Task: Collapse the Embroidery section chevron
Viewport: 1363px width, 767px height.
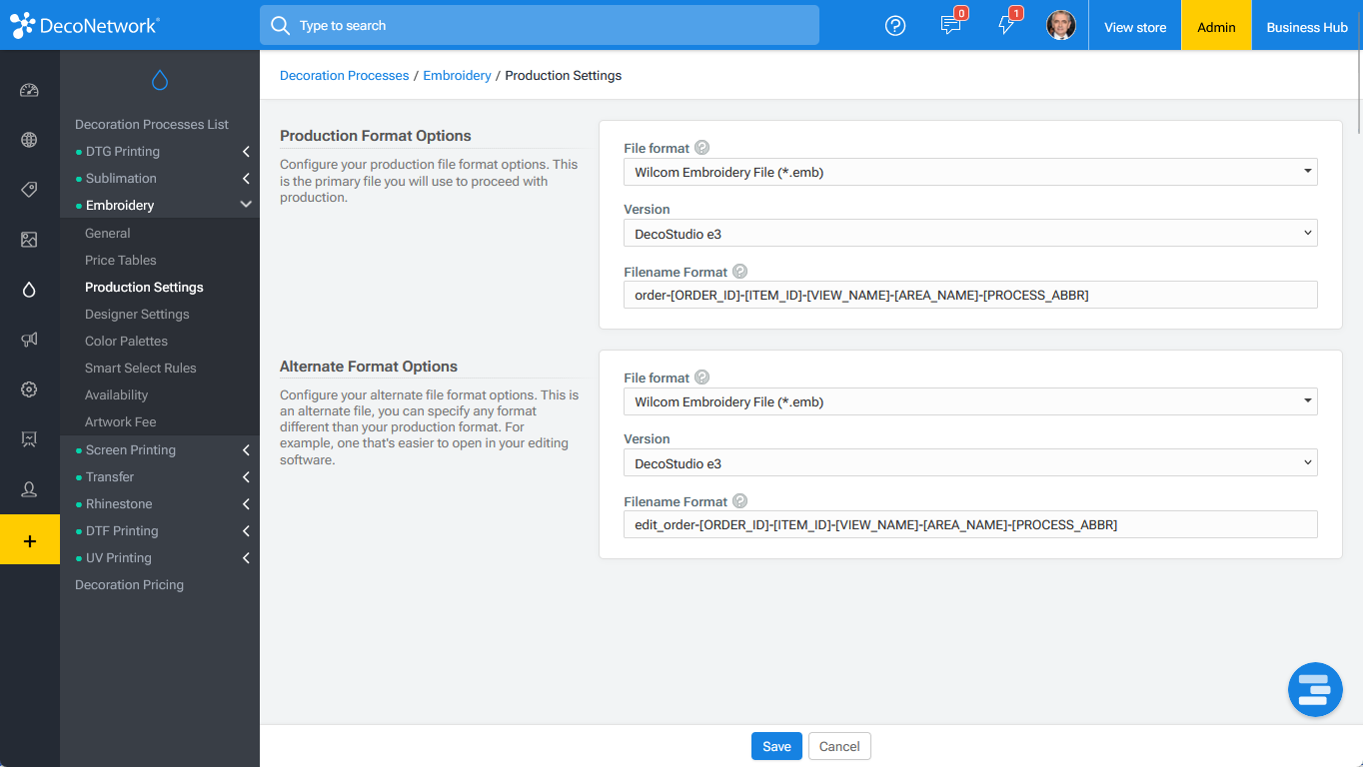Action: pos(246,206)
